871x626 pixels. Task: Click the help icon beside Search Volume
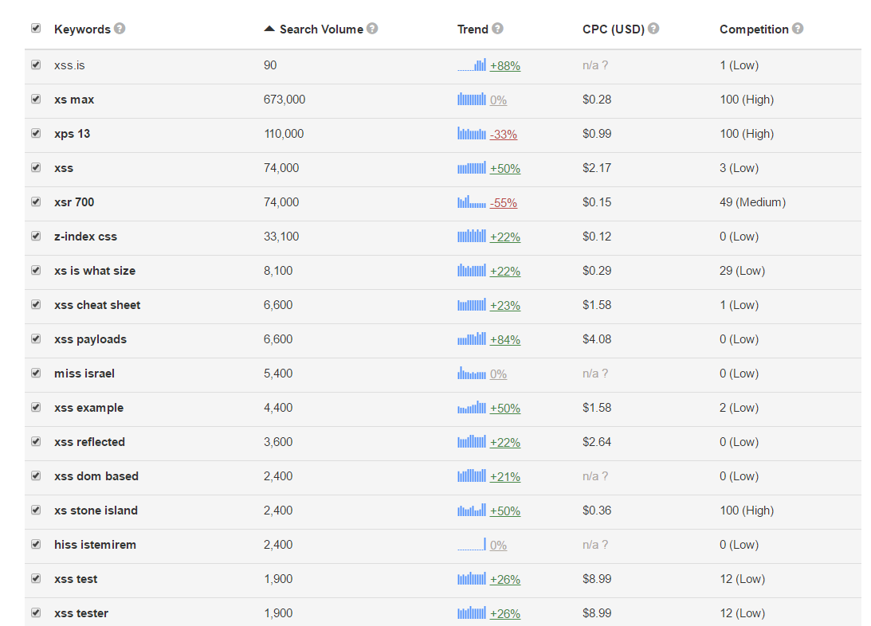(x=372, y=29)
